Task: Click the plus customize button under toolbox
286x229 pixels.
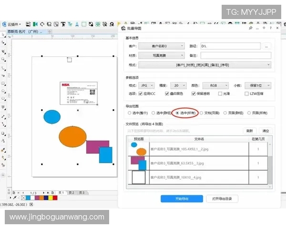Action: pos(3,175)
